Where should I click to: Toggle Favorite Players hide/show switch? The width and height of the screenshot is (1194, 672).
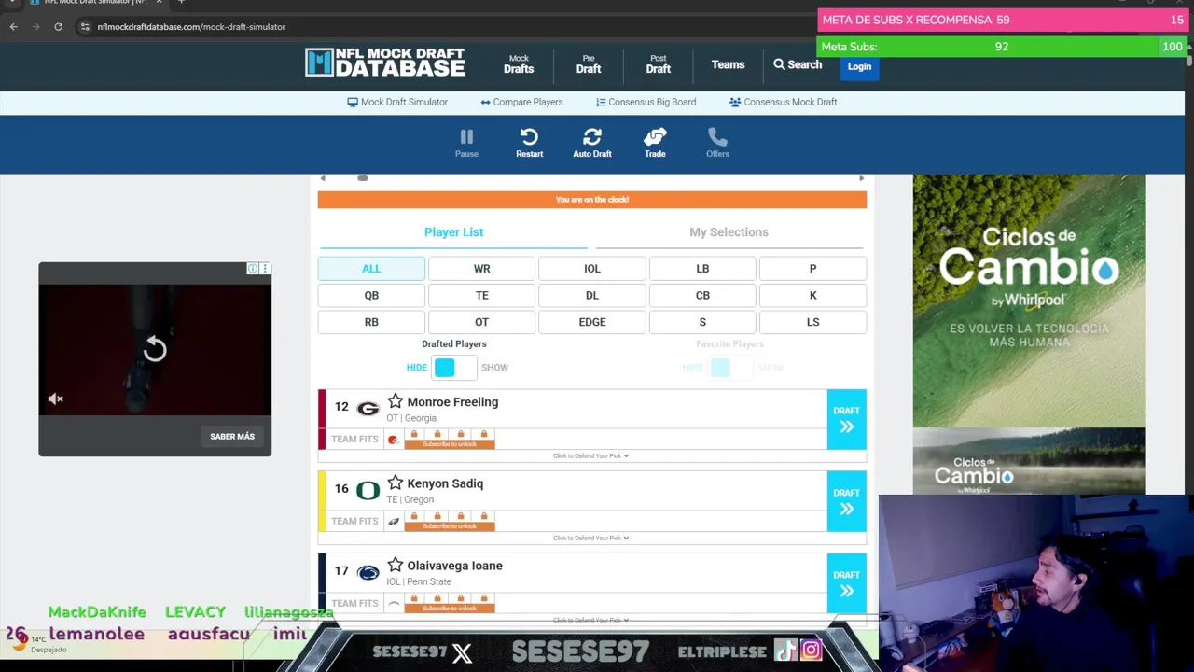pos(729,367)
